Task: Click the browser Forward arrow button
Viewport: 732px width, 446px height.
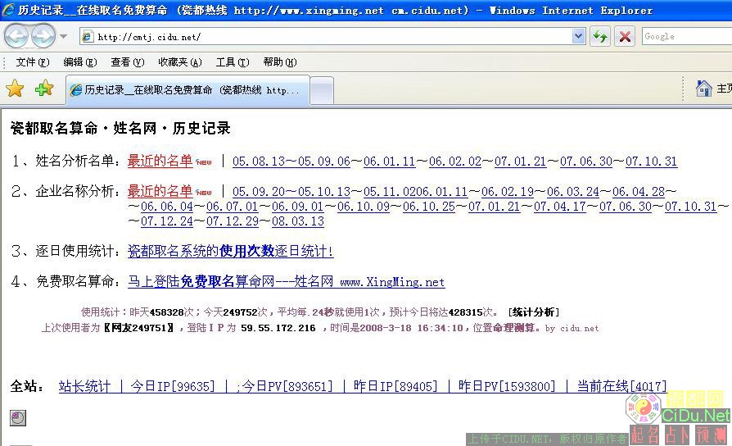Action: (43, 36)
